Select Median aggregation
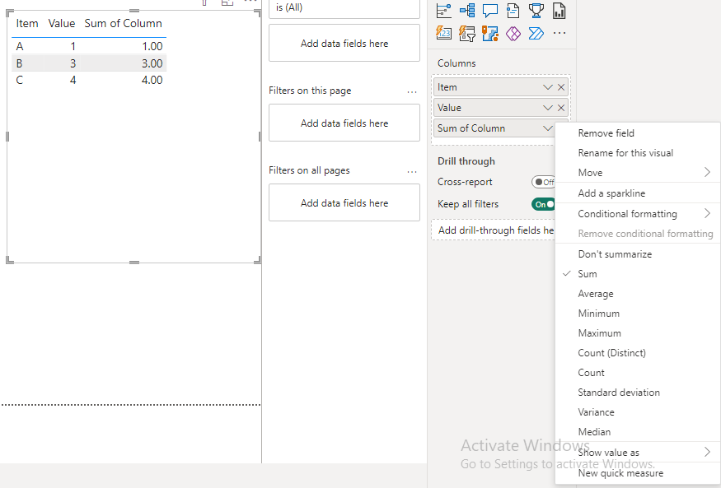Viewport: 721px width, 488px height. (x=637, y=431)
